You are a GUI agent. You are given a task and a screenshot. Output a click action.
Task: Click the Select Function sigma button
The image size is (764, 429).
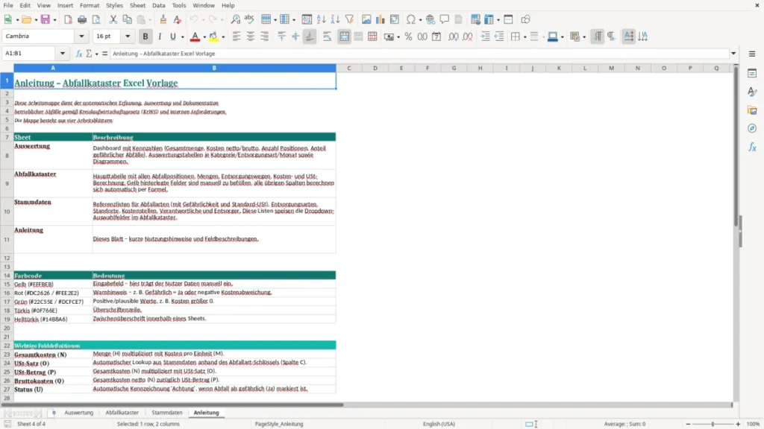point(89,54)
